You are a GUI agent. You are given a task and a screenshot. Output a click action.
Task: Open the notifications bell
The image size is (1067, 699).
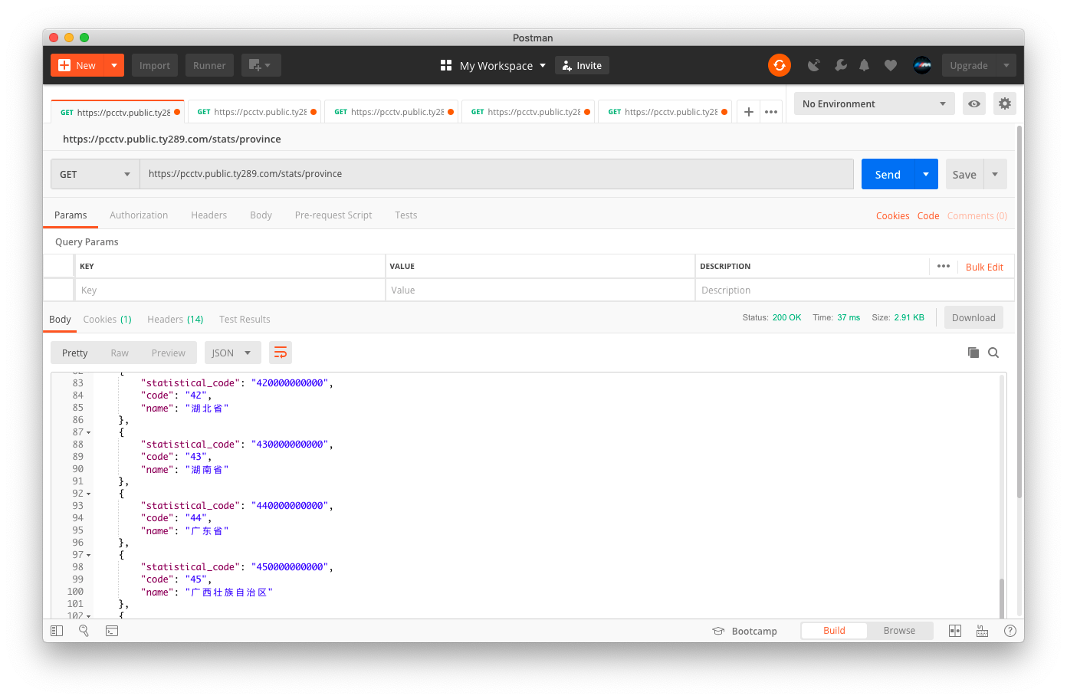(864, 65)
